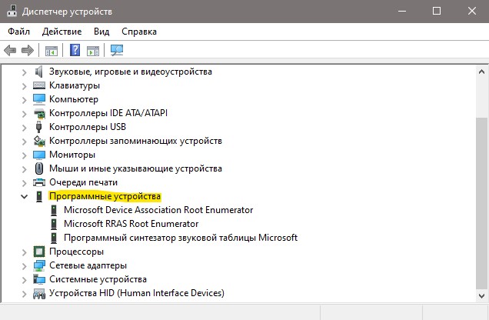Select the CPU chip icon by Процессоры

tap(39, 252)
